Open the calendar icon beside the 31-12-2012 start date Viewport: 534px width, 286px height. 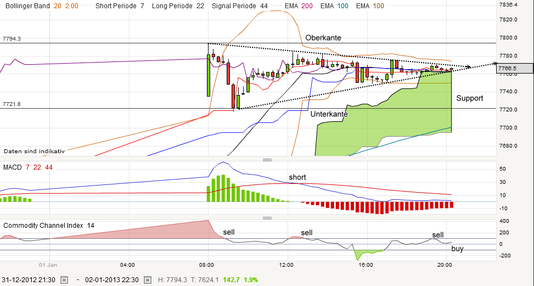click(x=64, y=280)
